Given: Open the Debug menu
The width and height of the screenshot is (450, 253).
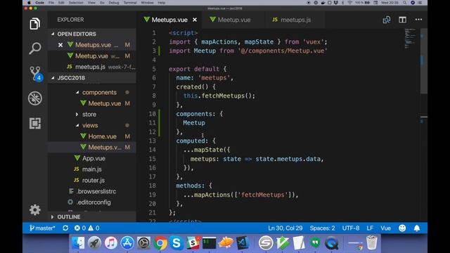Looking at the screenshot, I should [x=114, y=3].
